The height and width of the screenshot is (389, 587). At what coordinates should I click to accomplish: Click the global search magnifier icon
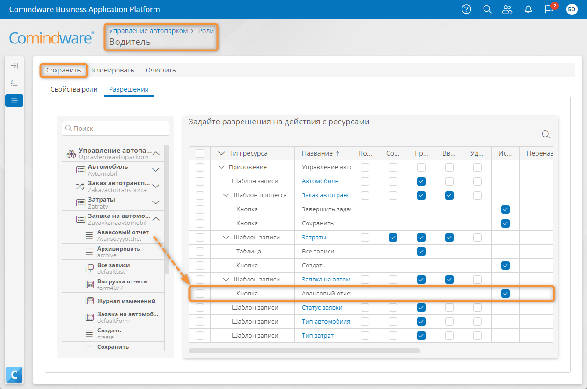pos(487,9)
